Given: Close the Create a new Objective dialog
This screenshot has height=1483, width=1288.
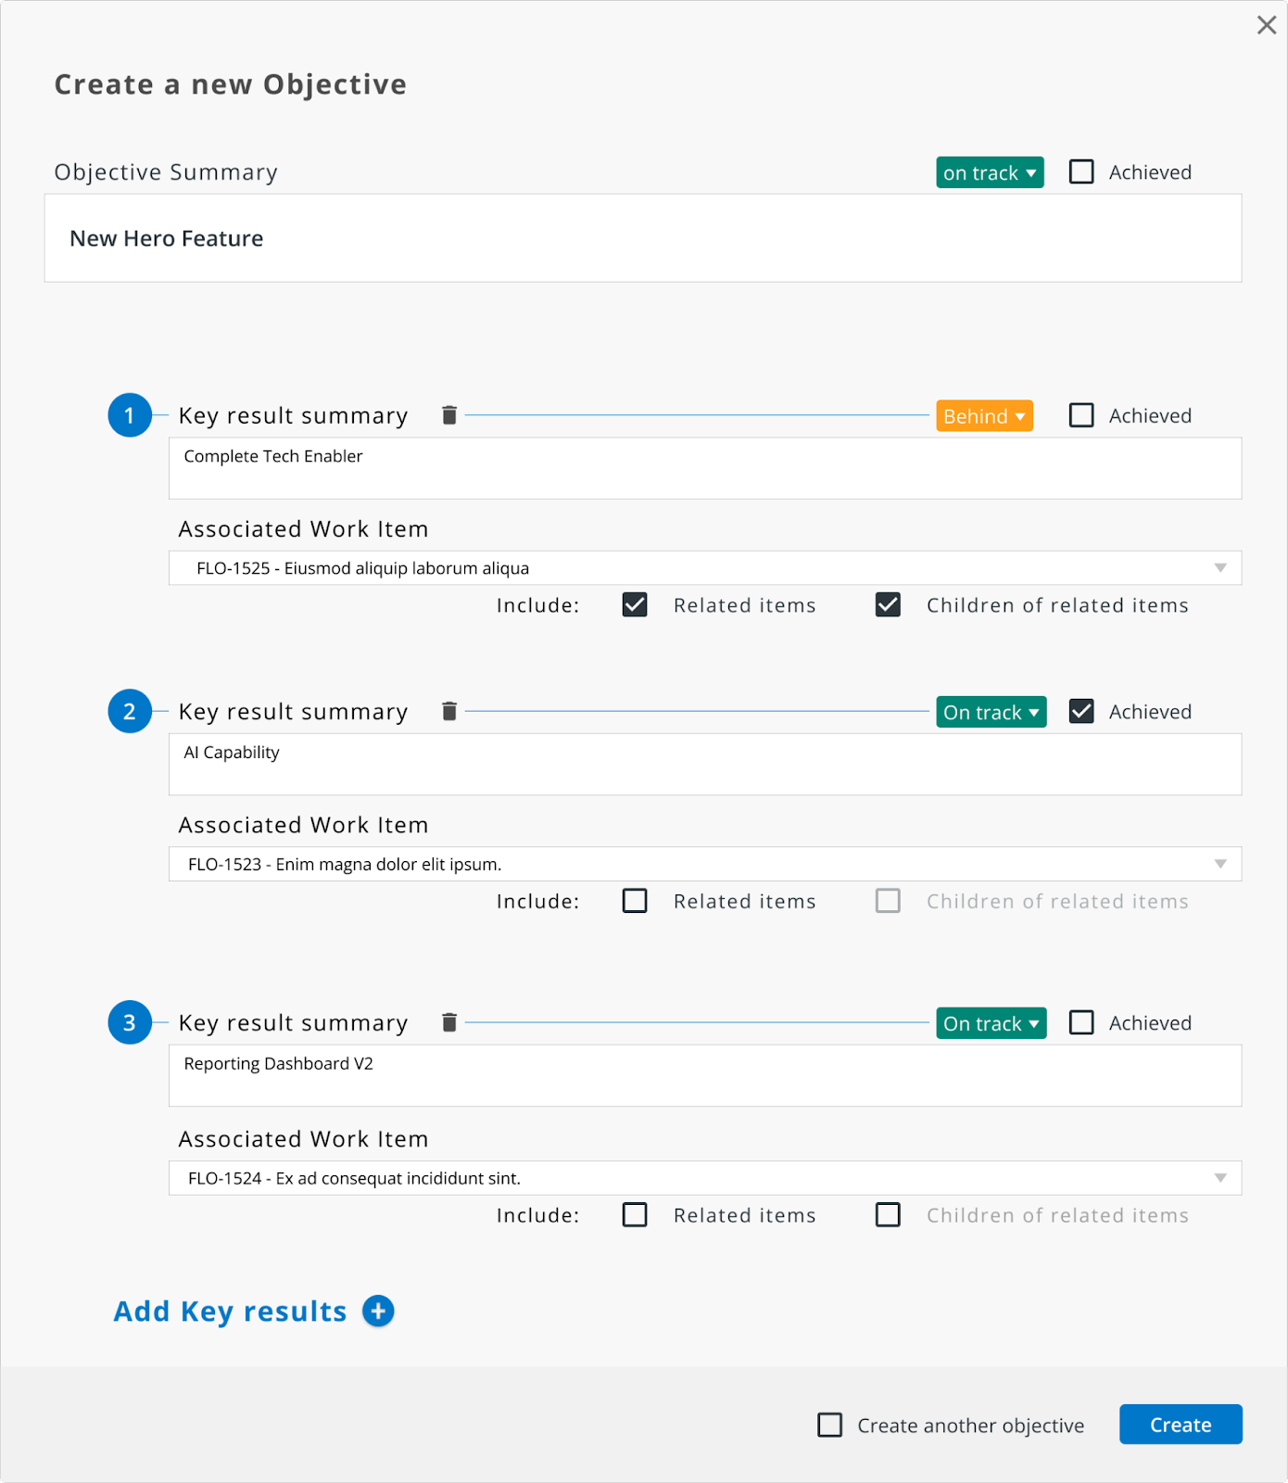Looking at the screenshot, I should click(x=1266, y=25).
